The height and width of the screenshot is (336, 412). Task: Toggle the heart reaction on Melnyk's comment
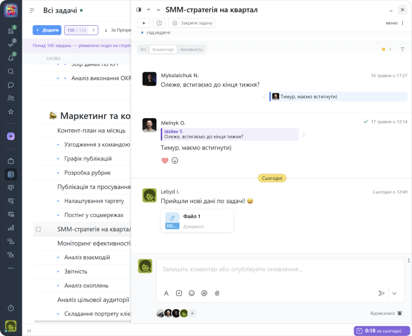[x=165, y=161]
